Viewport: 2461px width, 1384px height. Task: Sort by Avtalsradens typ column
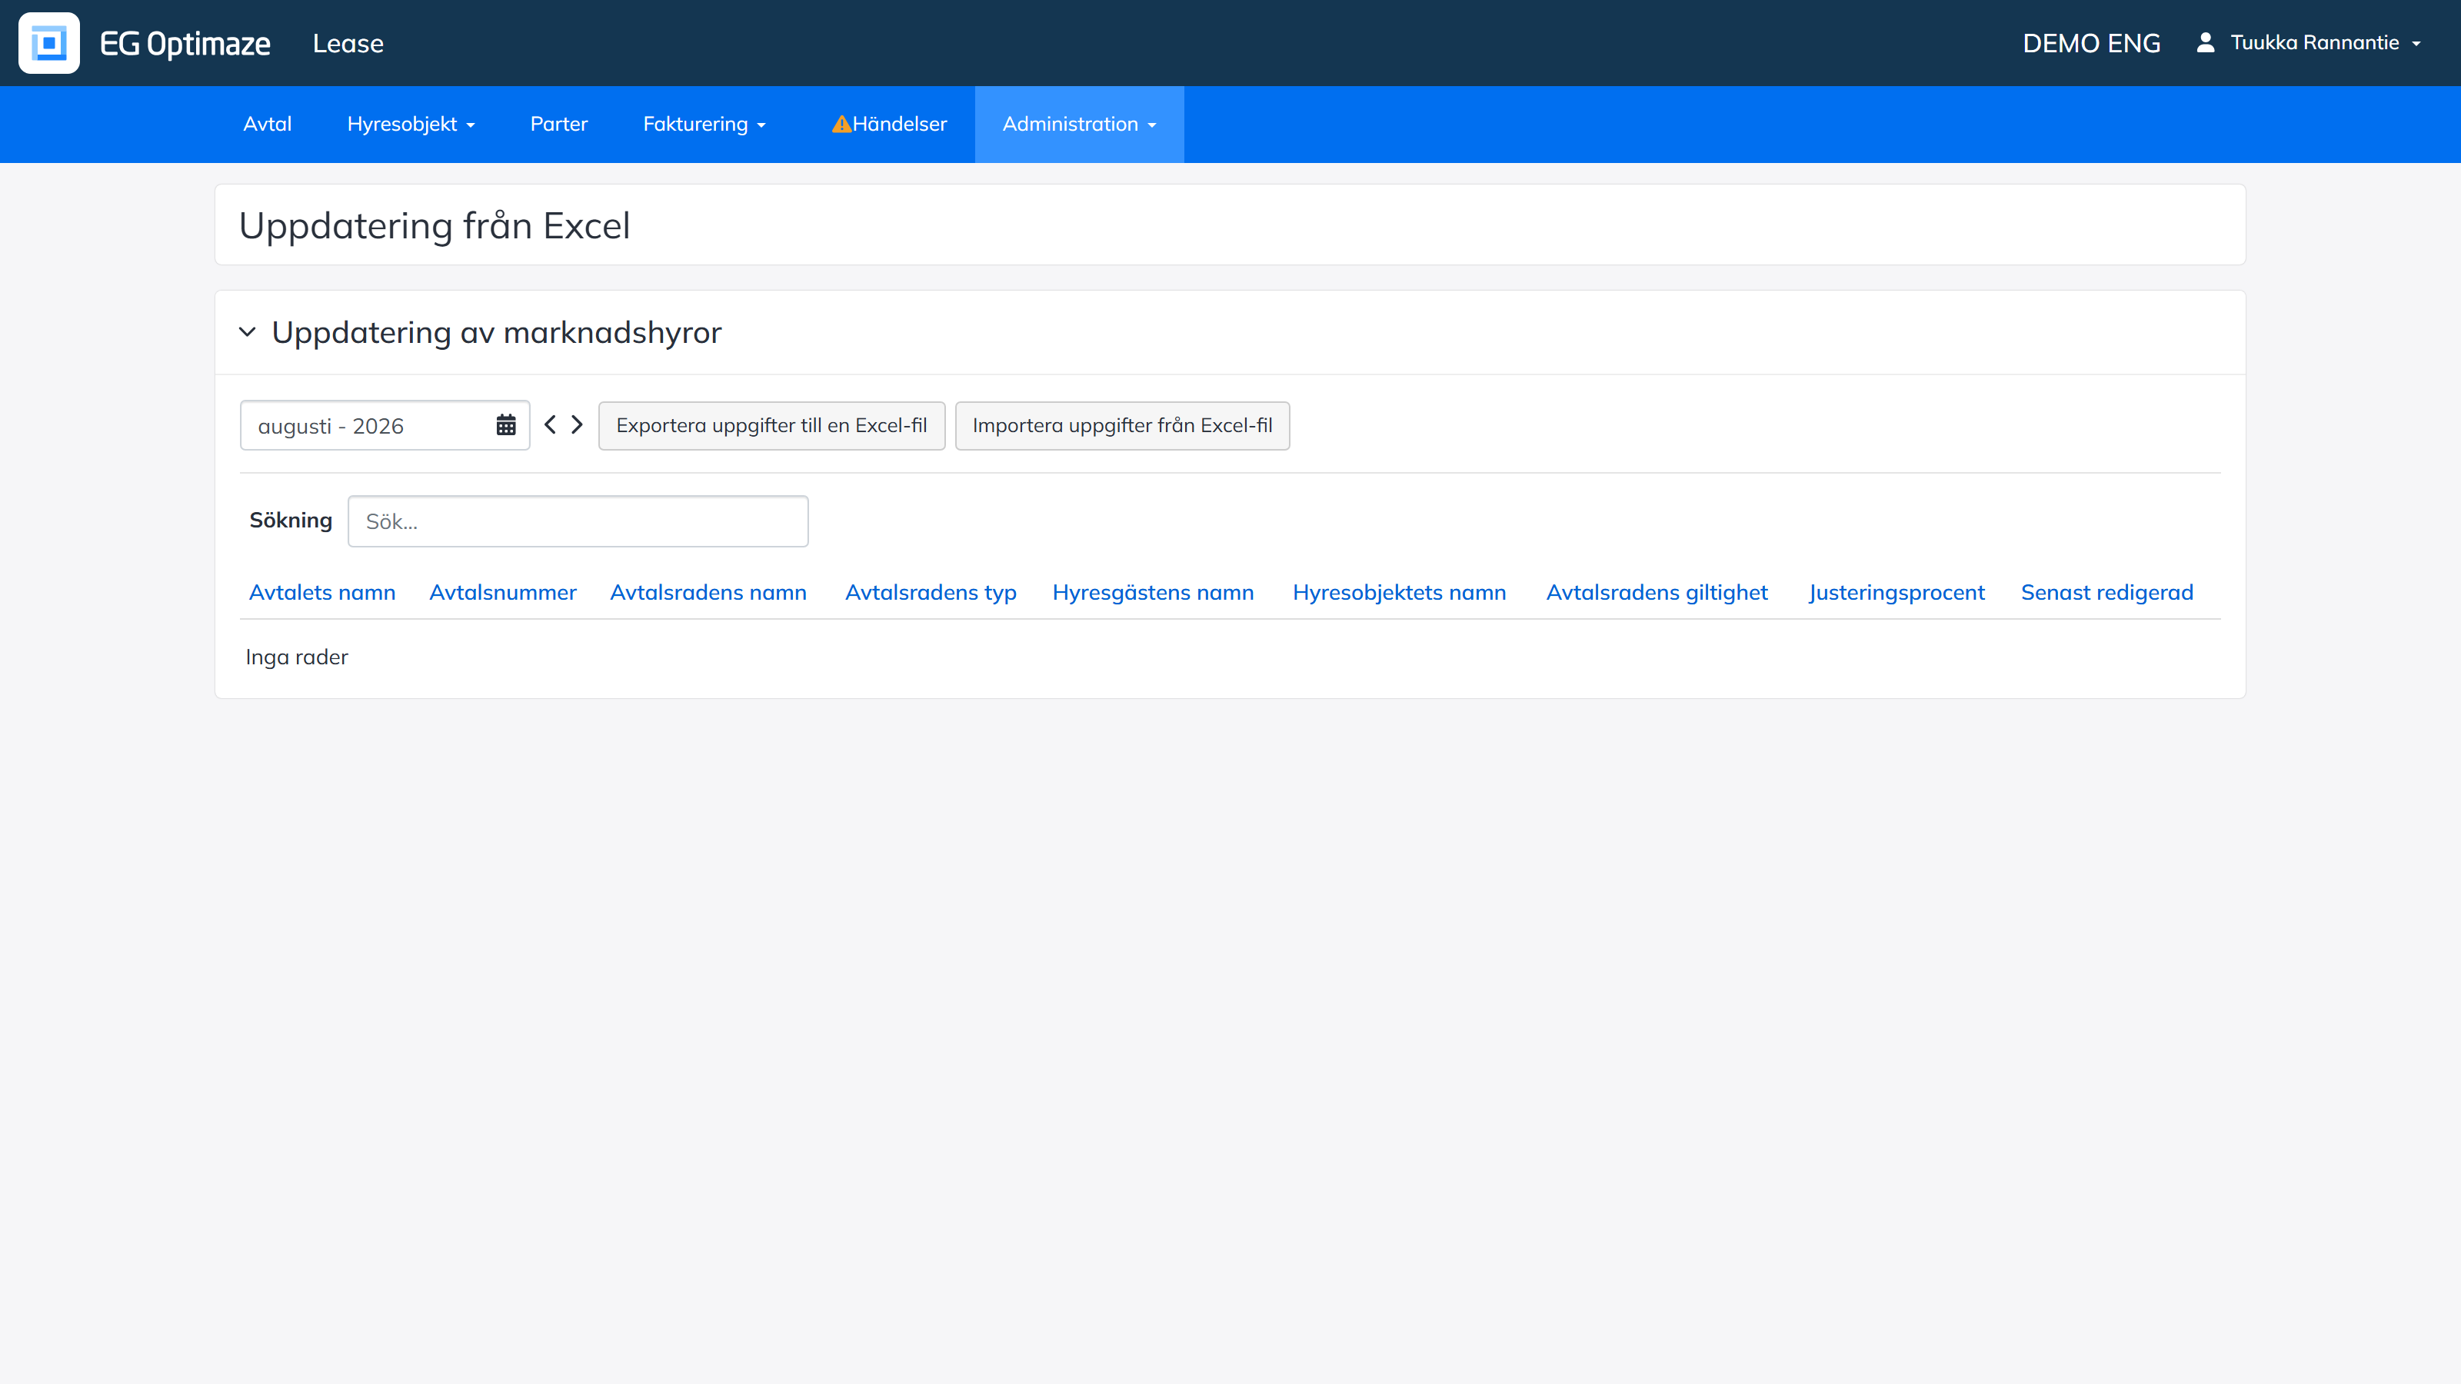pyautogui.click(x=931, y=592)
